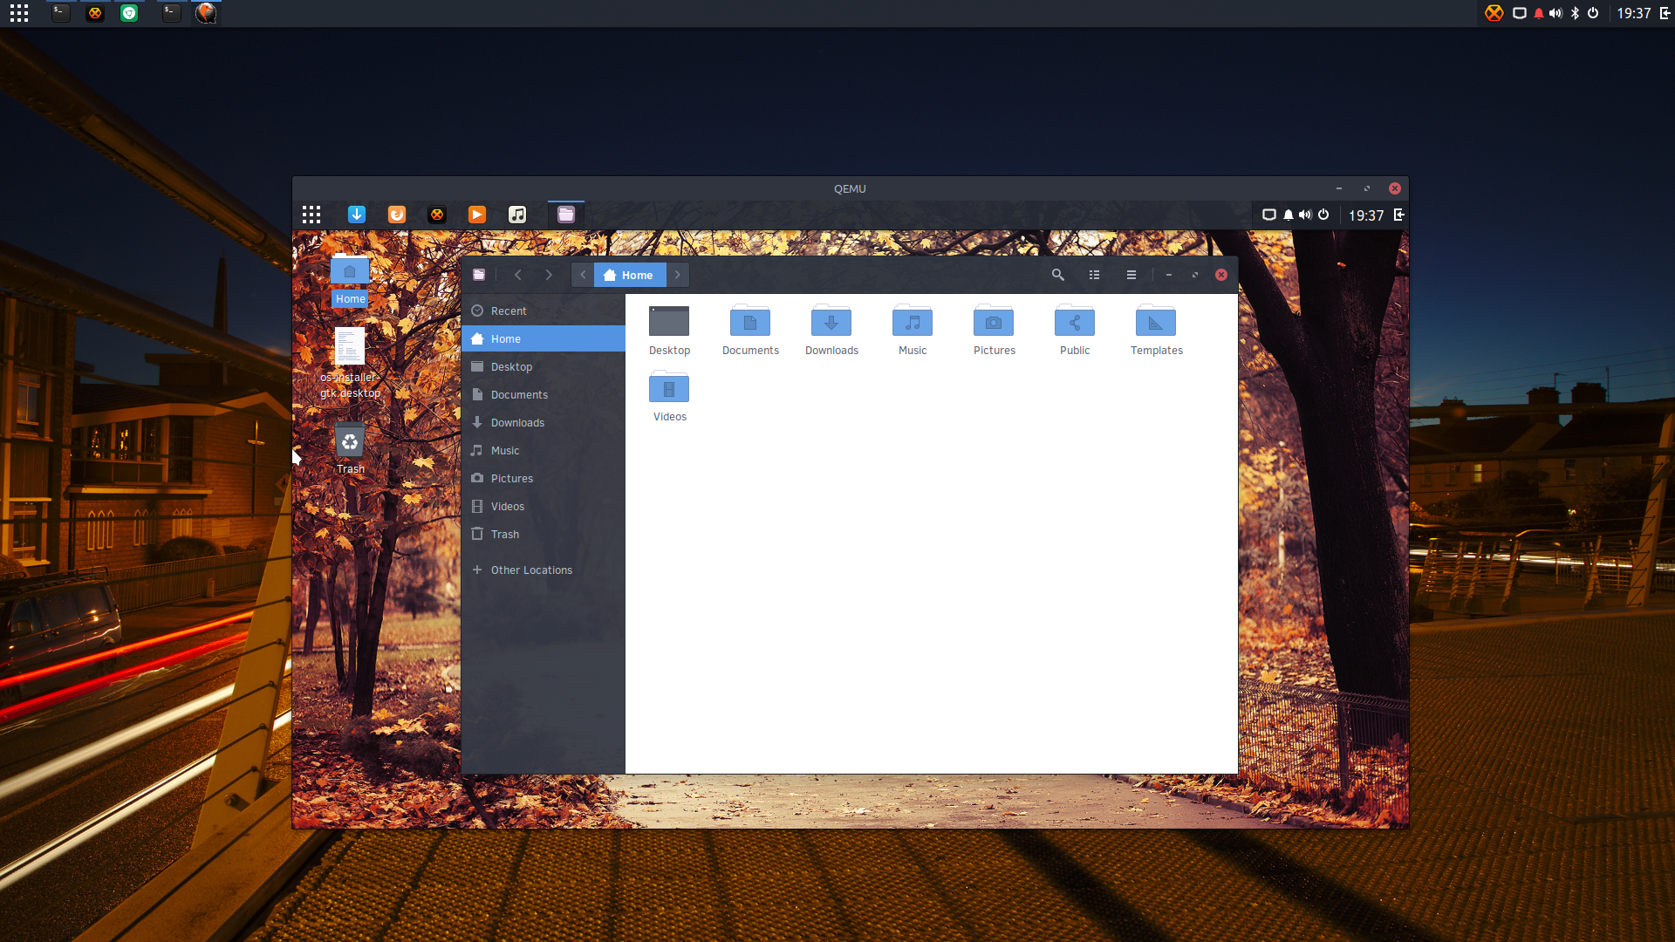Select Videos in the sidebar
The height and width of the screenshot is (942, 1675).
point(544,506)
